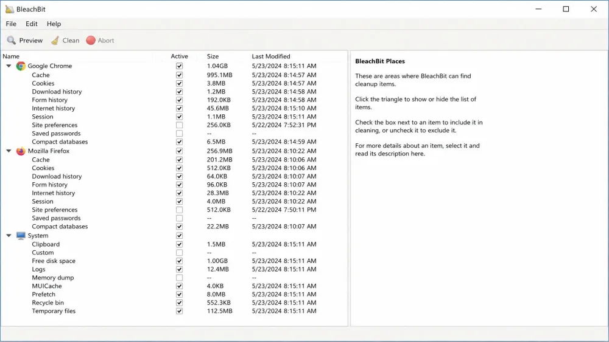Uncheck the Clipboard checkbox

[179, 244]
